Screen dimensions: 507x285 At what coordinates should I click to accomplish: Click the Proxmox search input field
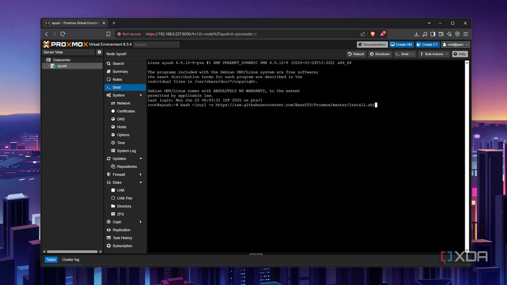pyautogui.click(x=156, y=45)
